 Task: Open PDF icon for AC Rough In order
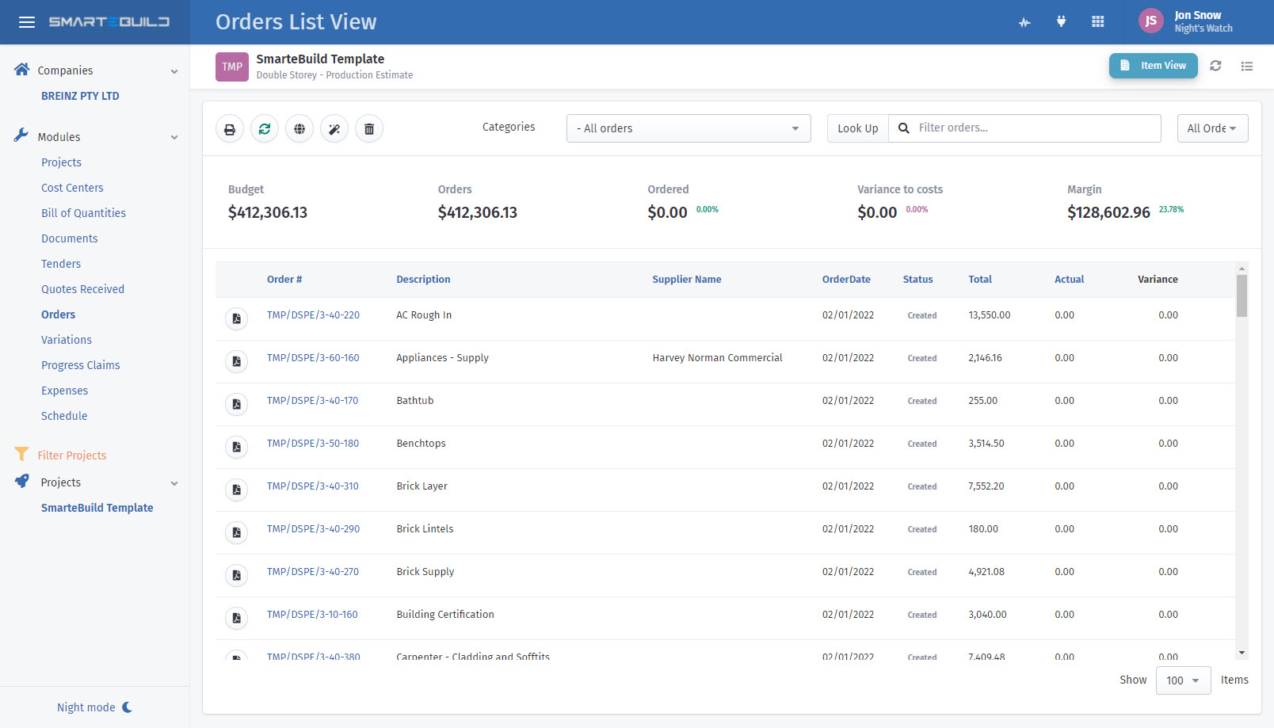click(236, 318)
